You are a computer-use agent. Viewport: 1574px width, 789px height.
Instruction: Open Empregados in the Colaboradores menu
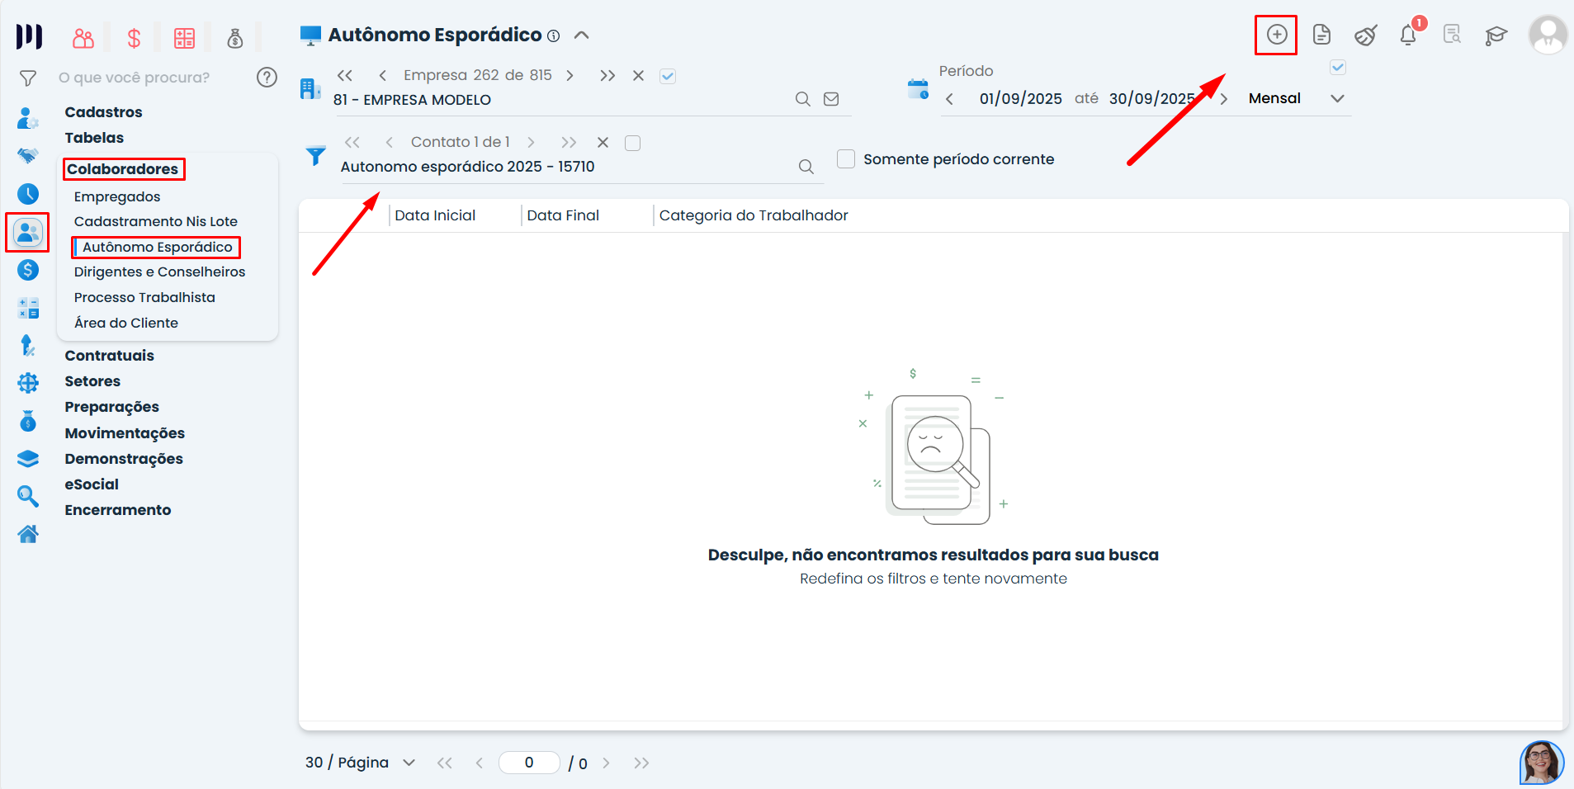coord(117,196)
